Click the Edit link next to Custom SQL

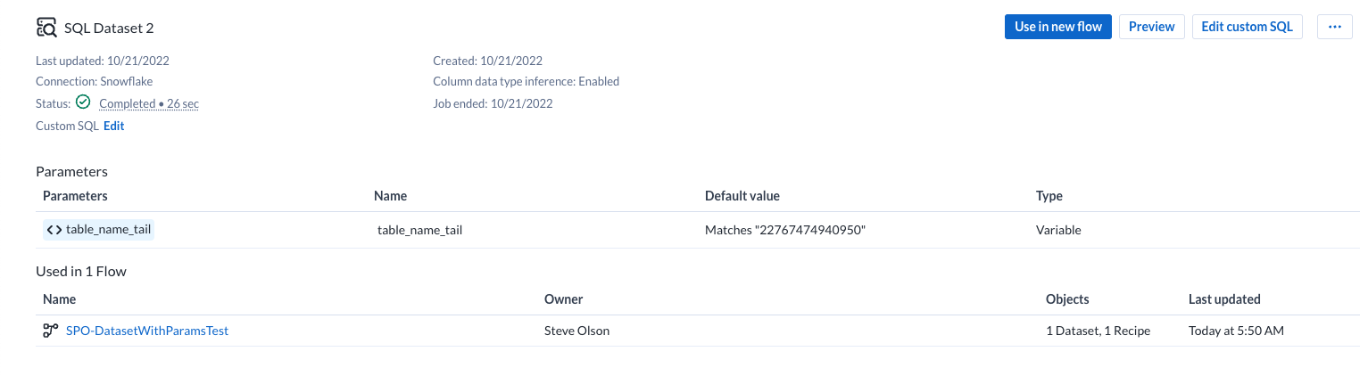point(114,126)
